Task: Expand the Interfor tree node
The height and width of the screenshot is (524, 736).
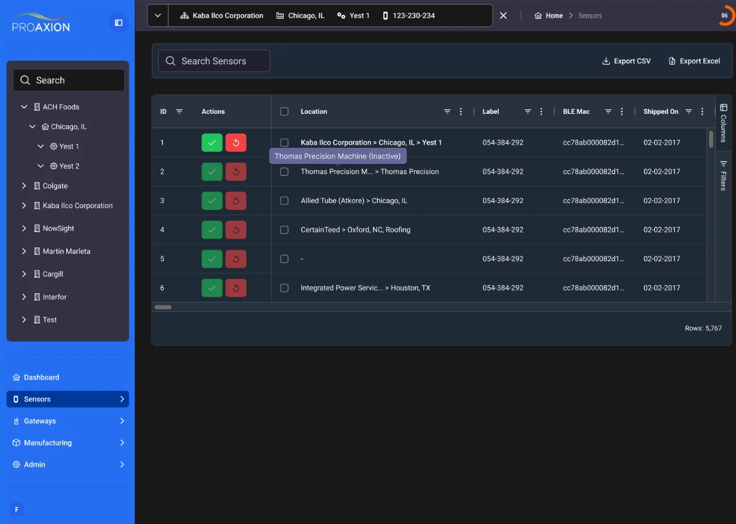Action: [24, 297]
